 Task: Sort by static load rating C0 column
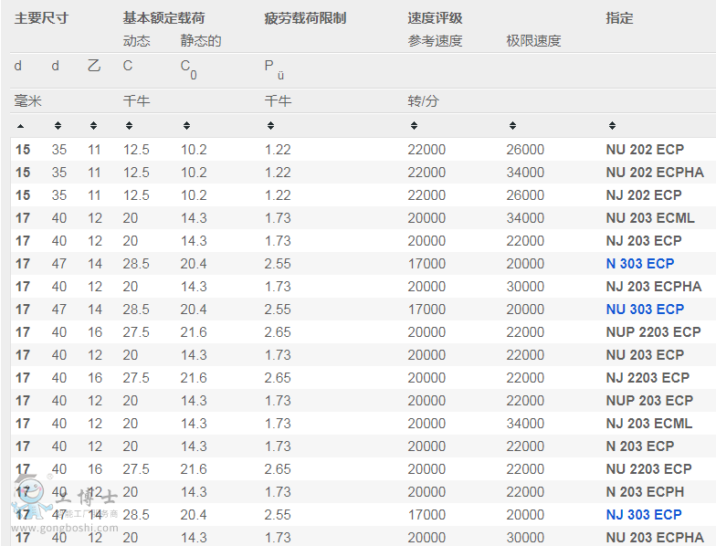tap(186, 126)
